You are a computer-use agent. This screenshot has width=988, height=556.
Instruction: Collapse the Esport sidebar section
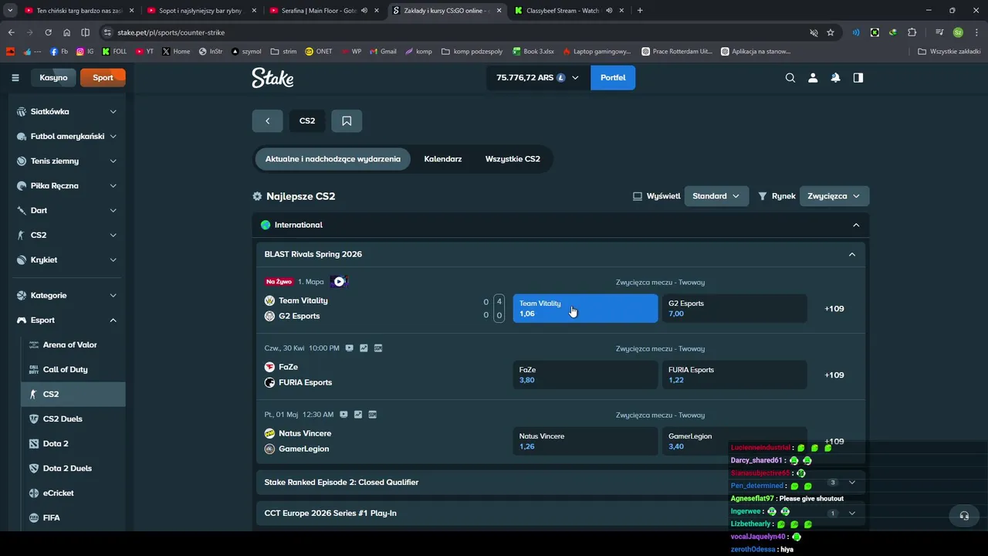tap(113, 320)
